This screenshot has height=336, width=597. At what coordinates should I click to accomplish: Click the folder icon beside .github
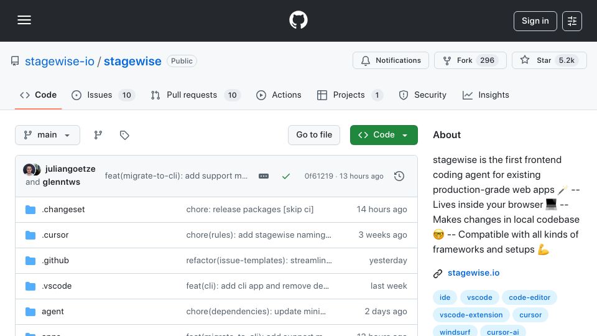click(x=30, y=261)
